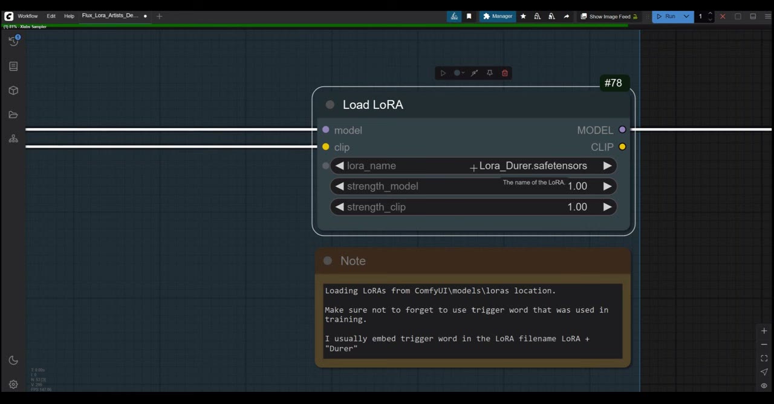Select next lora_name with right arrow

(607, 166)
